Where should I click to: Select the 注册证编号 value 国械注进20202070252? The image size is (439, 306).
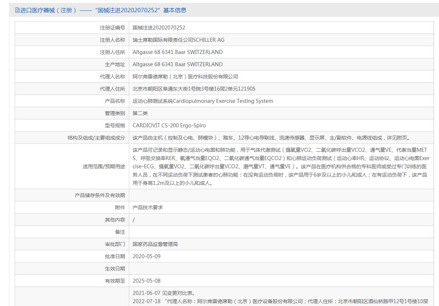tap(159, 28)
